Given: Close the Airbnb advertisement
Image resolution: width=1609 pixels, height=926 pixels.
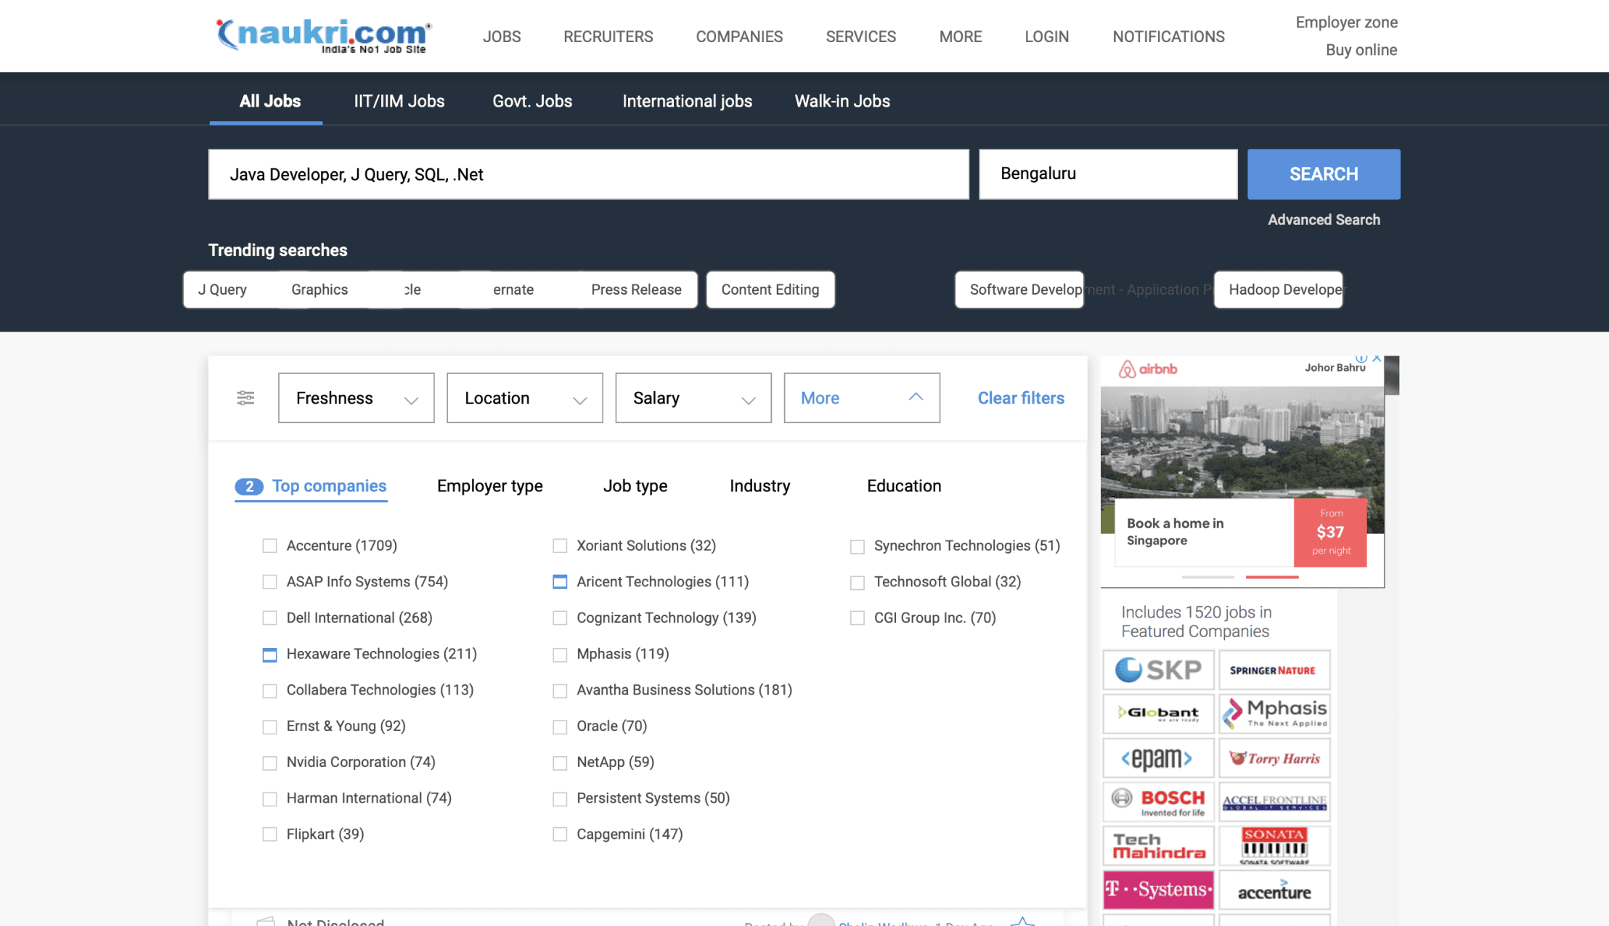Looking at the screenshot, I should 1377,358.
